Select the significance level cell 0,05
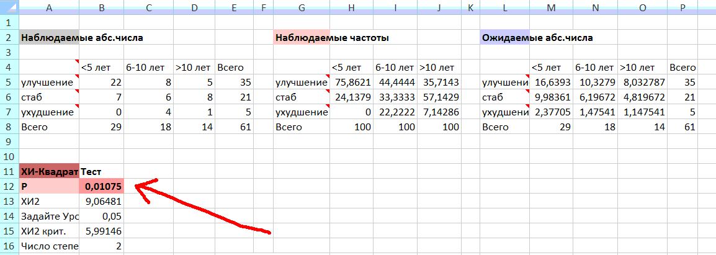The height and width of the screenshot is (255, 716). coord(102,216)
